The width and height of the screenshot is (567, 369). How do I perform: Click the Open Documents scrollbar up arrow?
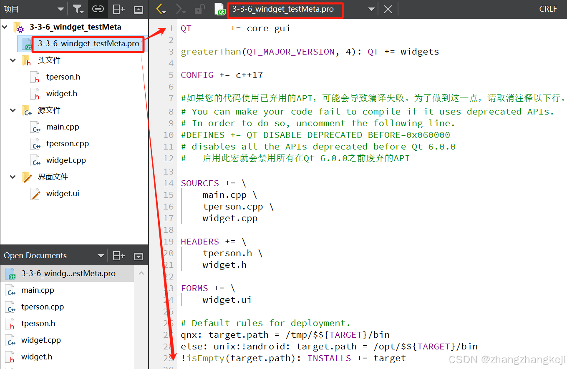tap(141, 274)
